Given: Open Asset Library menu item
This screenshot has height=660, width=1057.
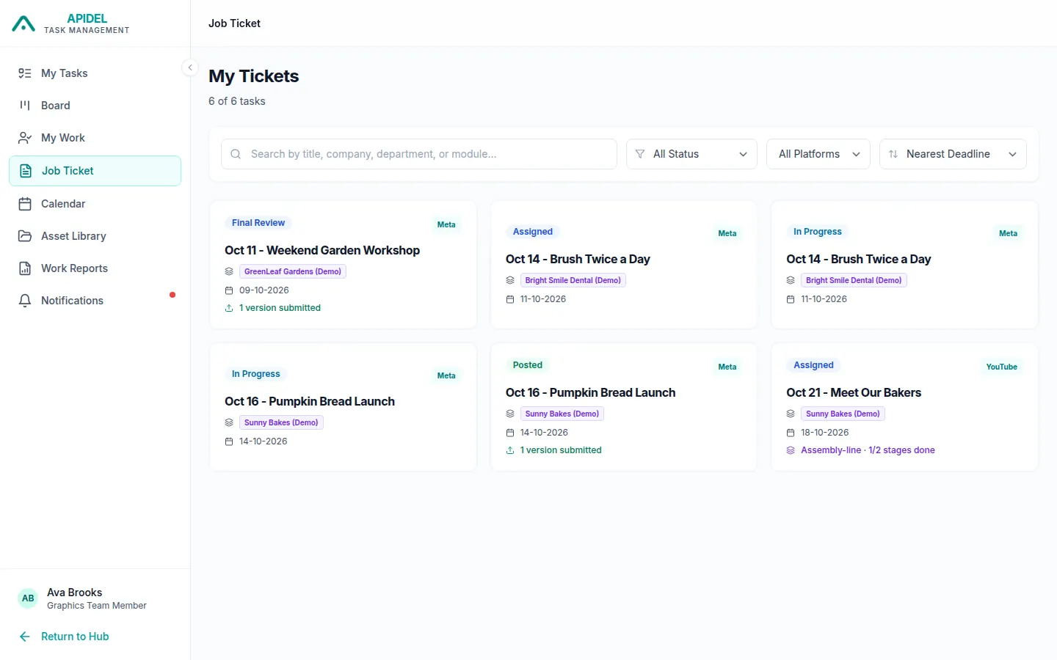Looking at the screenshot, I should (x=95, y=236).
